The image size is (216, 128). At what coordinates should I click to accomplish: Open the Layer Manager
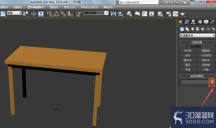click(129, 14)
